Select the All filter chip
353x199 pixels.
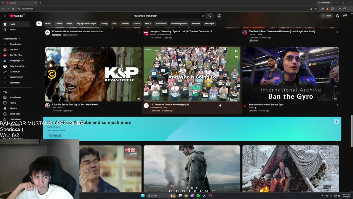click(39, 23)
